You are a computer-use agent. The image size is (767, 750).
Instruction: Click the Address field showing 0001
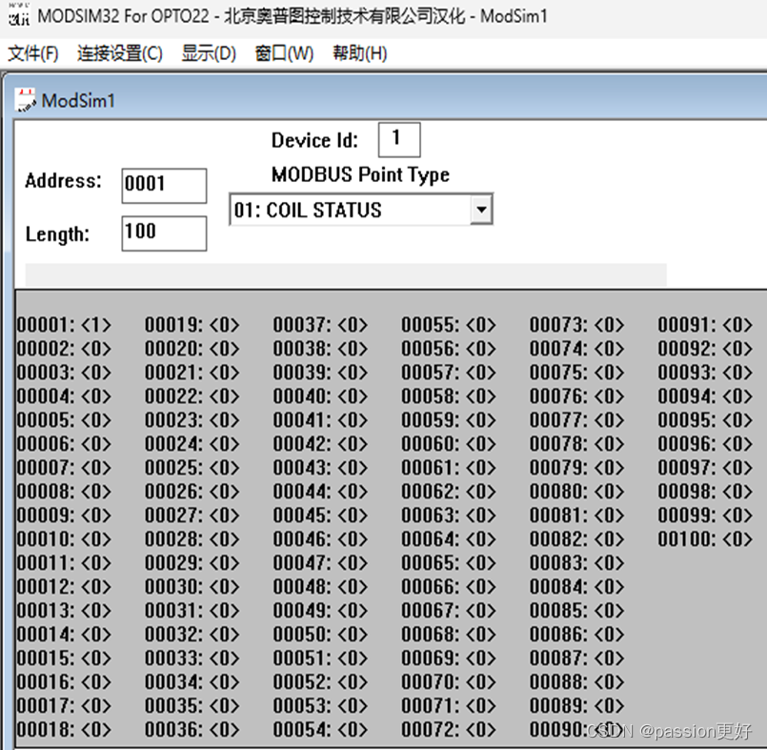pyautogui.click(x=164, y=186)
